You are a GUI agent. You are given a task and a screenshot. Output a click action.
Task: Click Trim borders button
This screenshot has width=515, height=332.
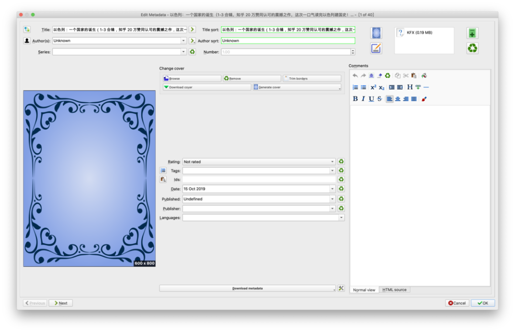[x=312, y=79]
